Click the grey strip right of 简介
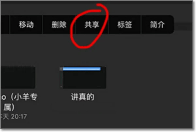196x132 pixels. [x=183, y=26]
